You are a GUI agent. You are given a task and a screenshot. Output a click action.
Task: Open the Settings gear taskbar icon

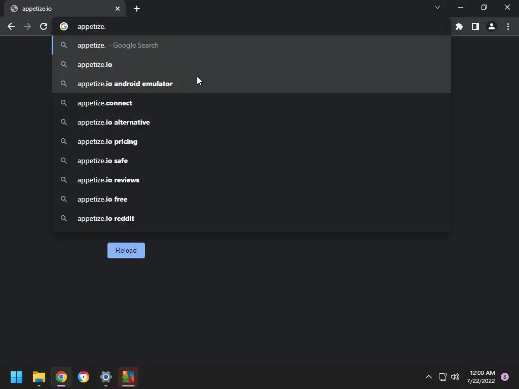click(x=106, y=377)
